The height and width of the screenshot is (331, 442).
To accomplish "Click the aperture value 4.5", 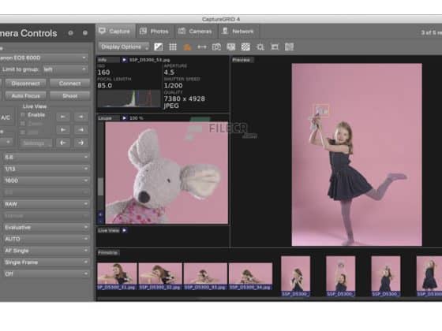I will click(x=169, y=73).
